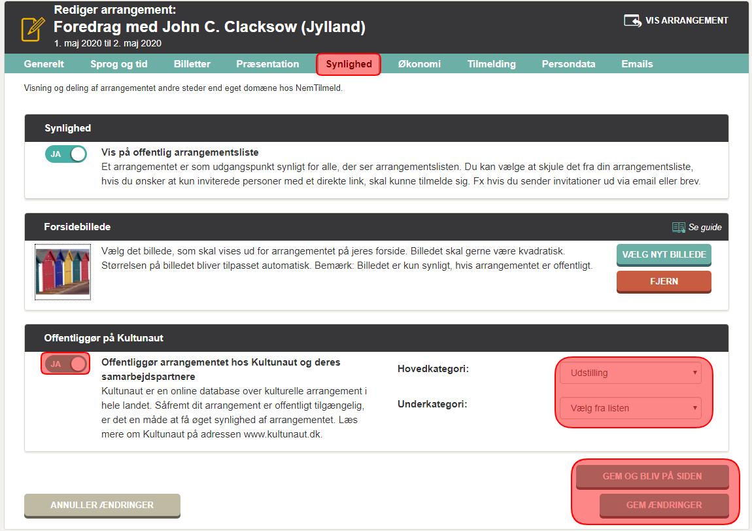Expand the Underkategori dropdown
Image resolution: width=752 pixels, height=531 pixels.
coord(630,408)
